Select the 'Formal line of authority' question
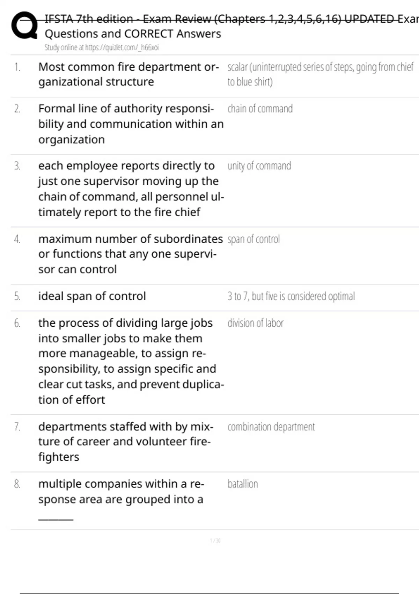Image resolution: width=419 pixels, height=594 pixels. 131,124
